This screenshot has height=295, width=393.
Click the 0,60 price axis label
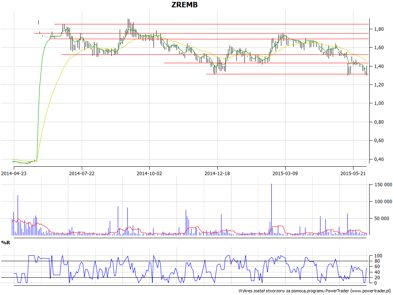pyautogui.click(x=379, y=141)
